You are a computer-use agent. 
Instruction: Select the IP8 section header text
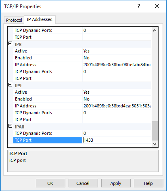(x=18, y=44)
